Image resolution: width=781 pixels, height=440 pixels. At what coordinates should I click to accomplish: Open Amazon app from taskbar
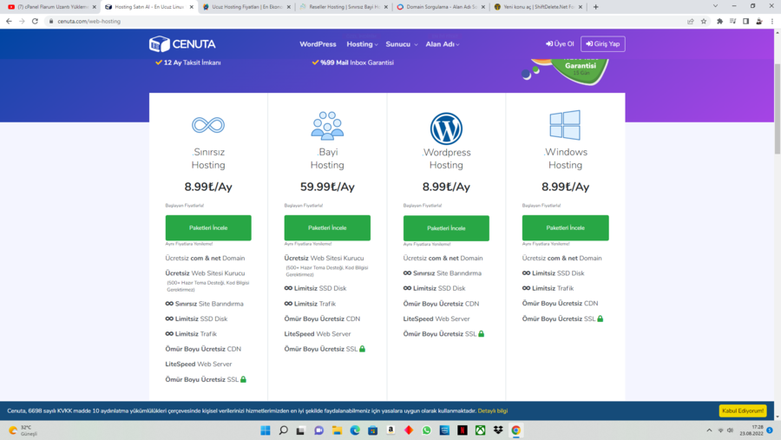(x=390, y=430)
